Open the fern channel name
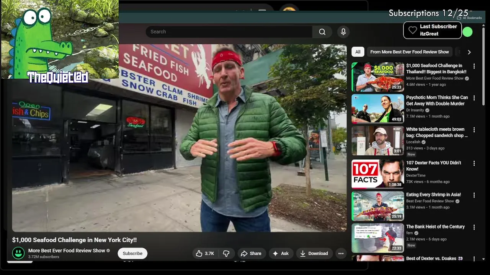The image size is (490, 275). [410, 233]
